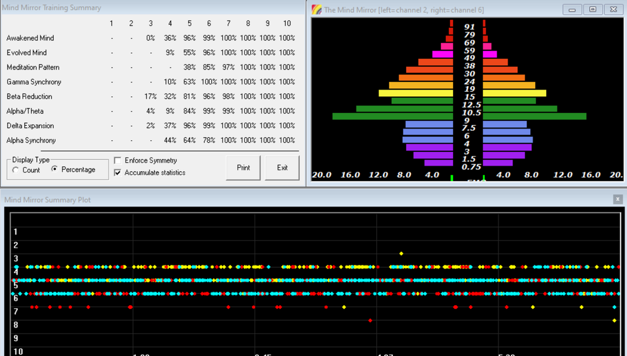
Task: Close the Mind Mirror channel window
Action: (x=615, y=9)
